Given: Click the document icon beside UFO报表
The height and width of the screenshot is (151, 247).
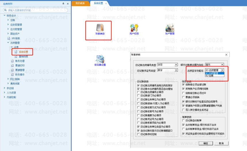Looking at the screenshot, I should click(x=9, y=38).
